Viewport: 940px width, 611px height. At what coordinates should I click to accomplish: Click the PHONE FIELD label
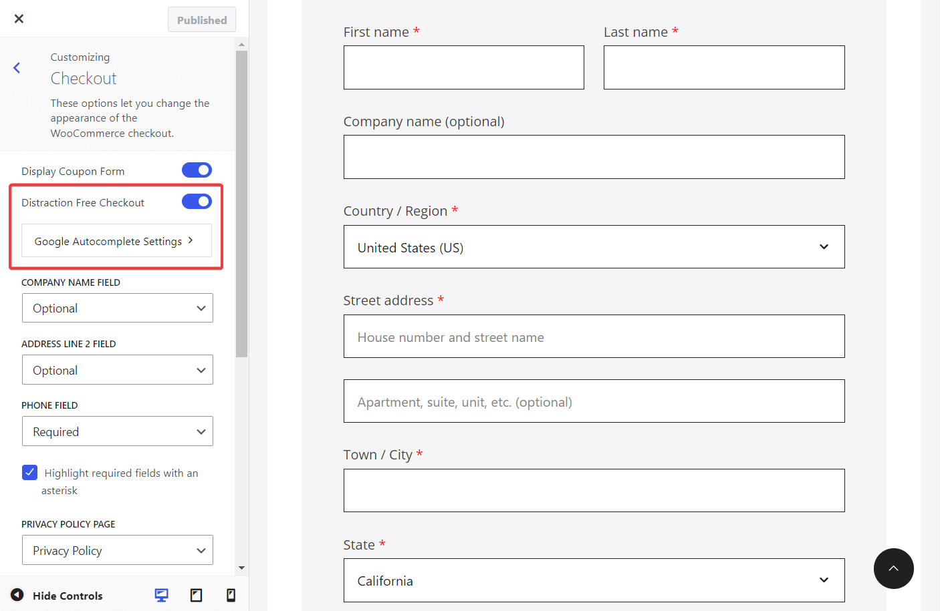pos(49,405)
